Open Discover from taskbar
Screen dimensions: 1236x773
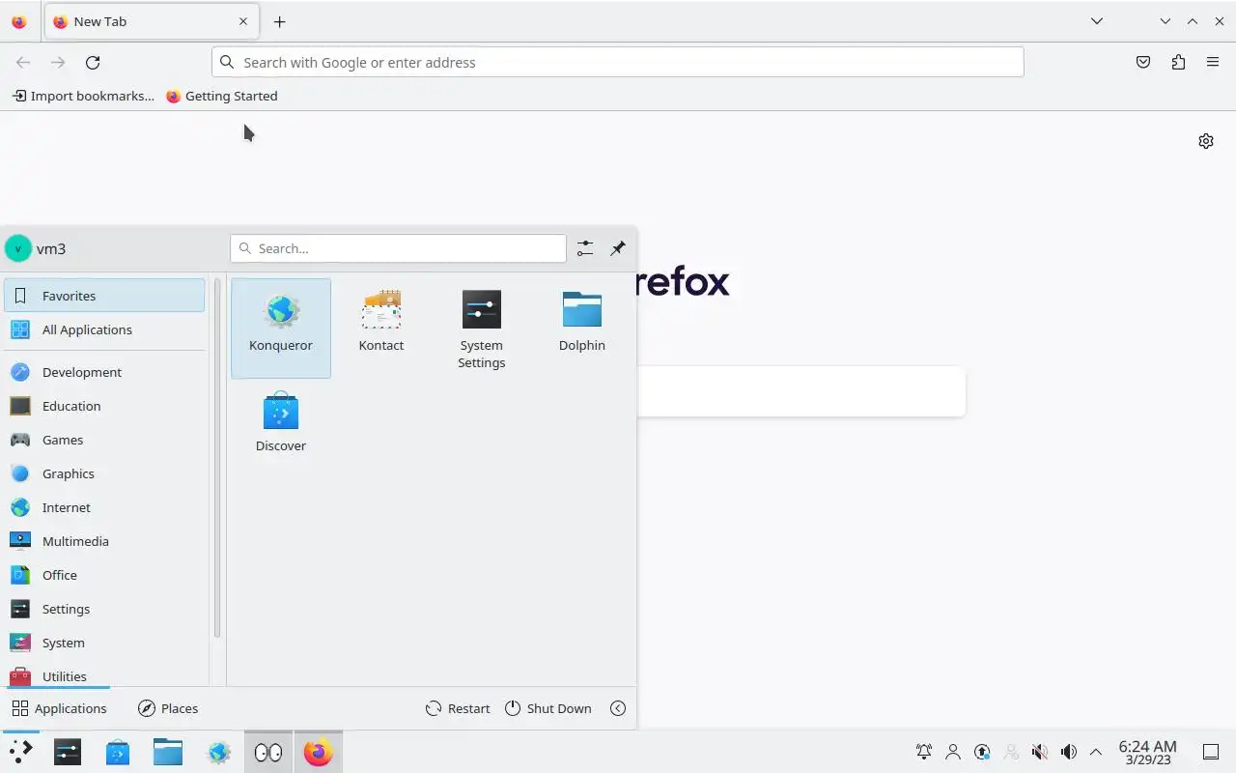[118, 752]
